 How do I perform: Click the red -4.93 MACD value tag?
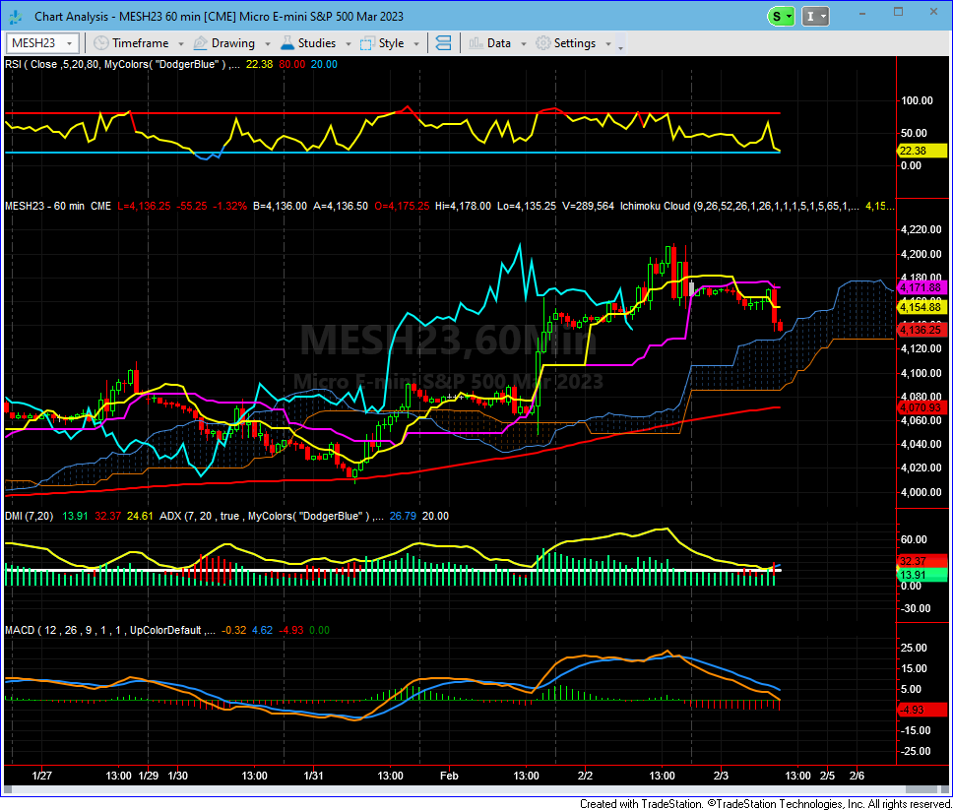tap(922, 710)
